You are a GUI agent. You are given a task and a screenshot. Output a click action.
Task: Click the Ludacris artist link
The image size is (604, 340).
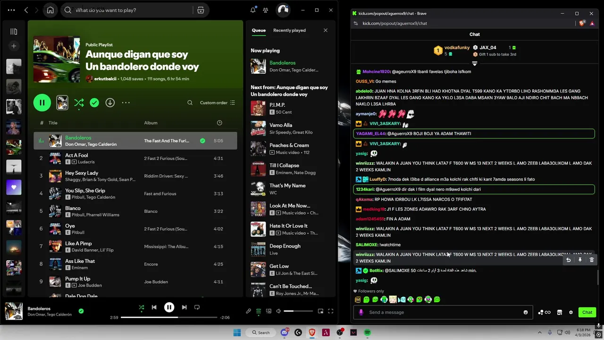coord(86,162)
